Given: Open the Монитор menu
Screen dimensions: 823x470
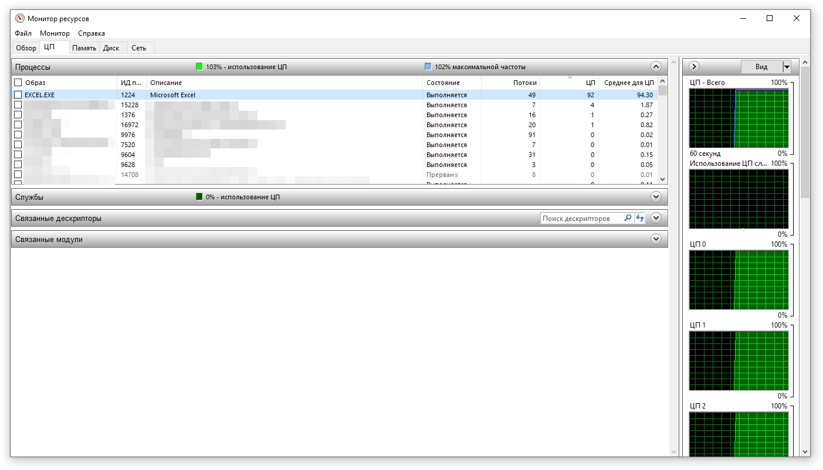Looking at the screenshot, I should point(55,33).
